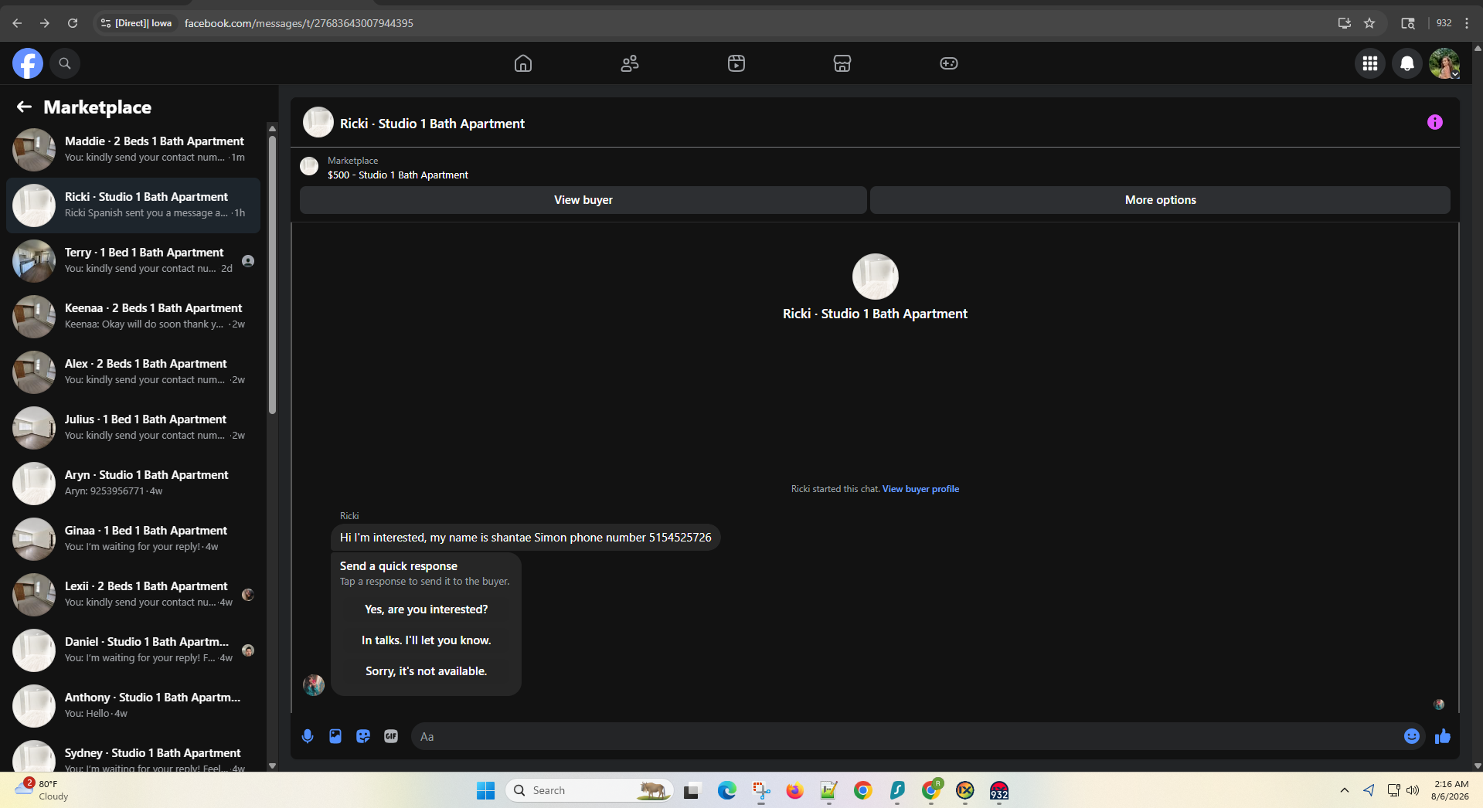Open the Windows Start button

(x=485, y=790)
